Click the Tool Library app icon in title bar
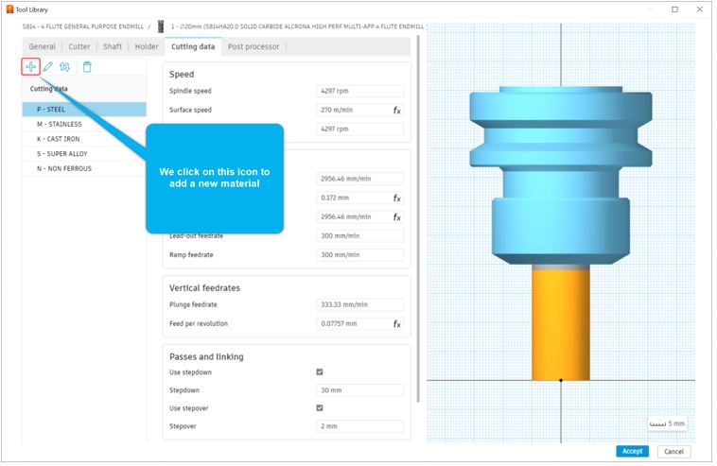Viewport: 717px width, 466px height. pyautogui.click(x=9, y=9)
